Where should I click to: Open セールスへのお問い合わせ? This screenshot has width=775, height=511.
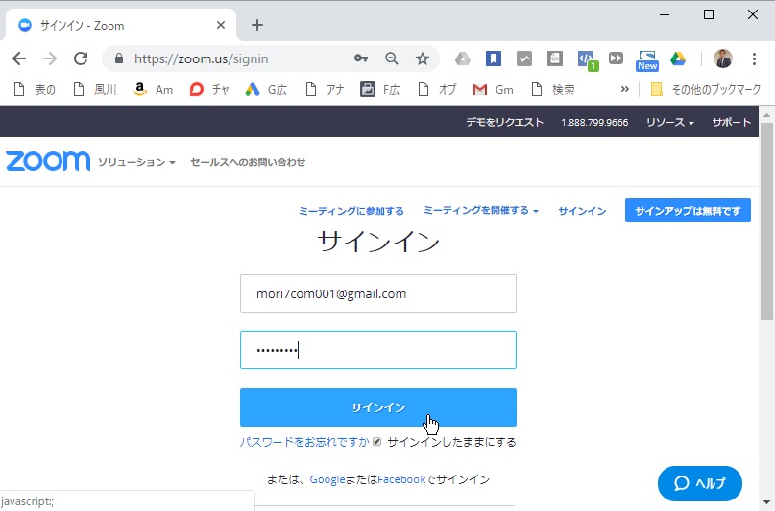pos(248,162)
